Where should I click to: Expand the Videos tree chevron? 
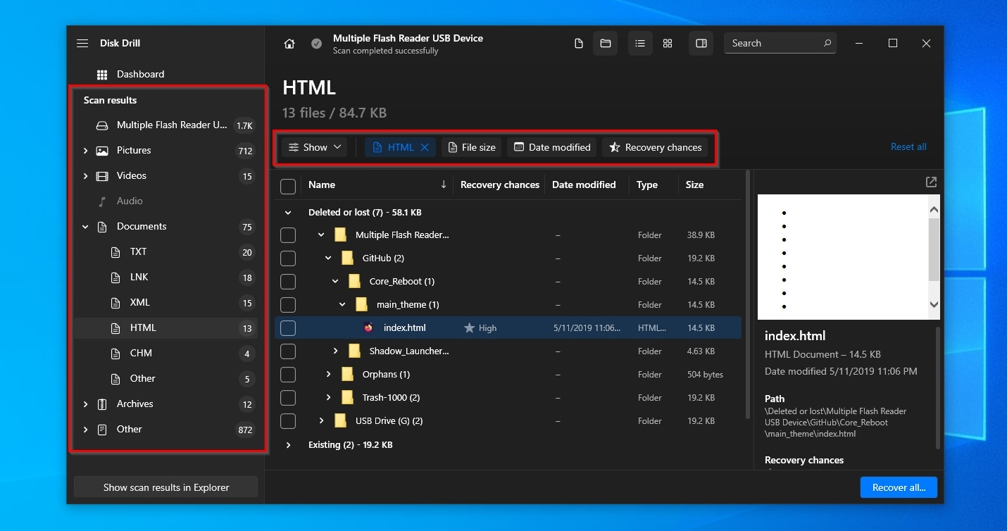[x=85, y=176]
